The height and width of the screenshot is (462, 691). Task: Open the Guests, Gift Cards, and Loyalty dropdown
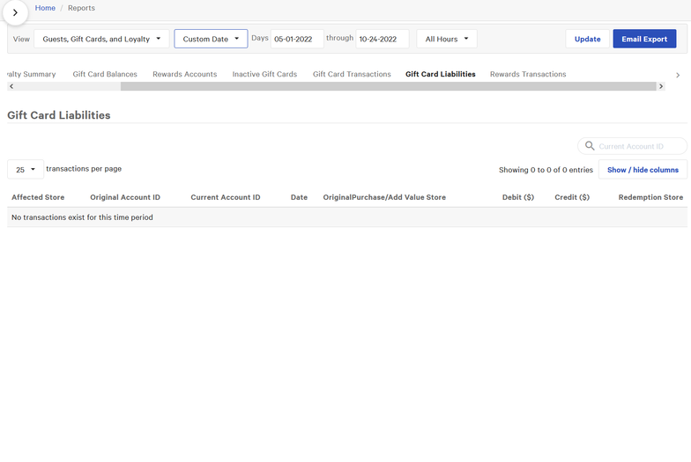point(101,39)
